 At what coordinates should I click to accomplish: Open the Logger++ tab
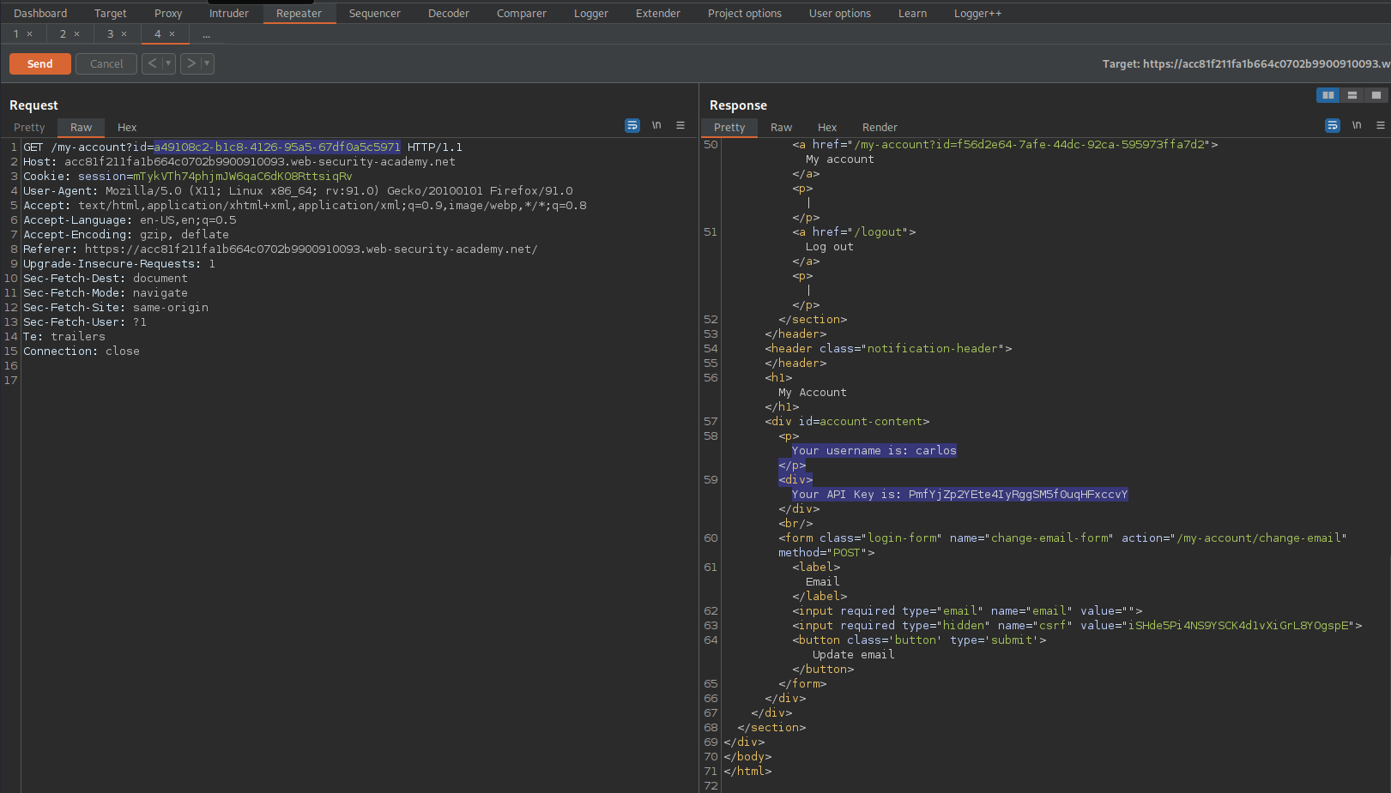pos(978,13)
